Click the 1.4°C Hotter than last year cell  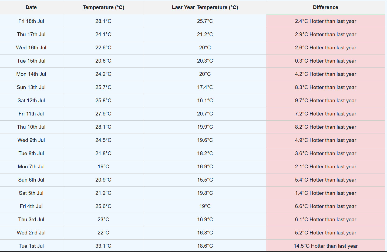point(325,193)
